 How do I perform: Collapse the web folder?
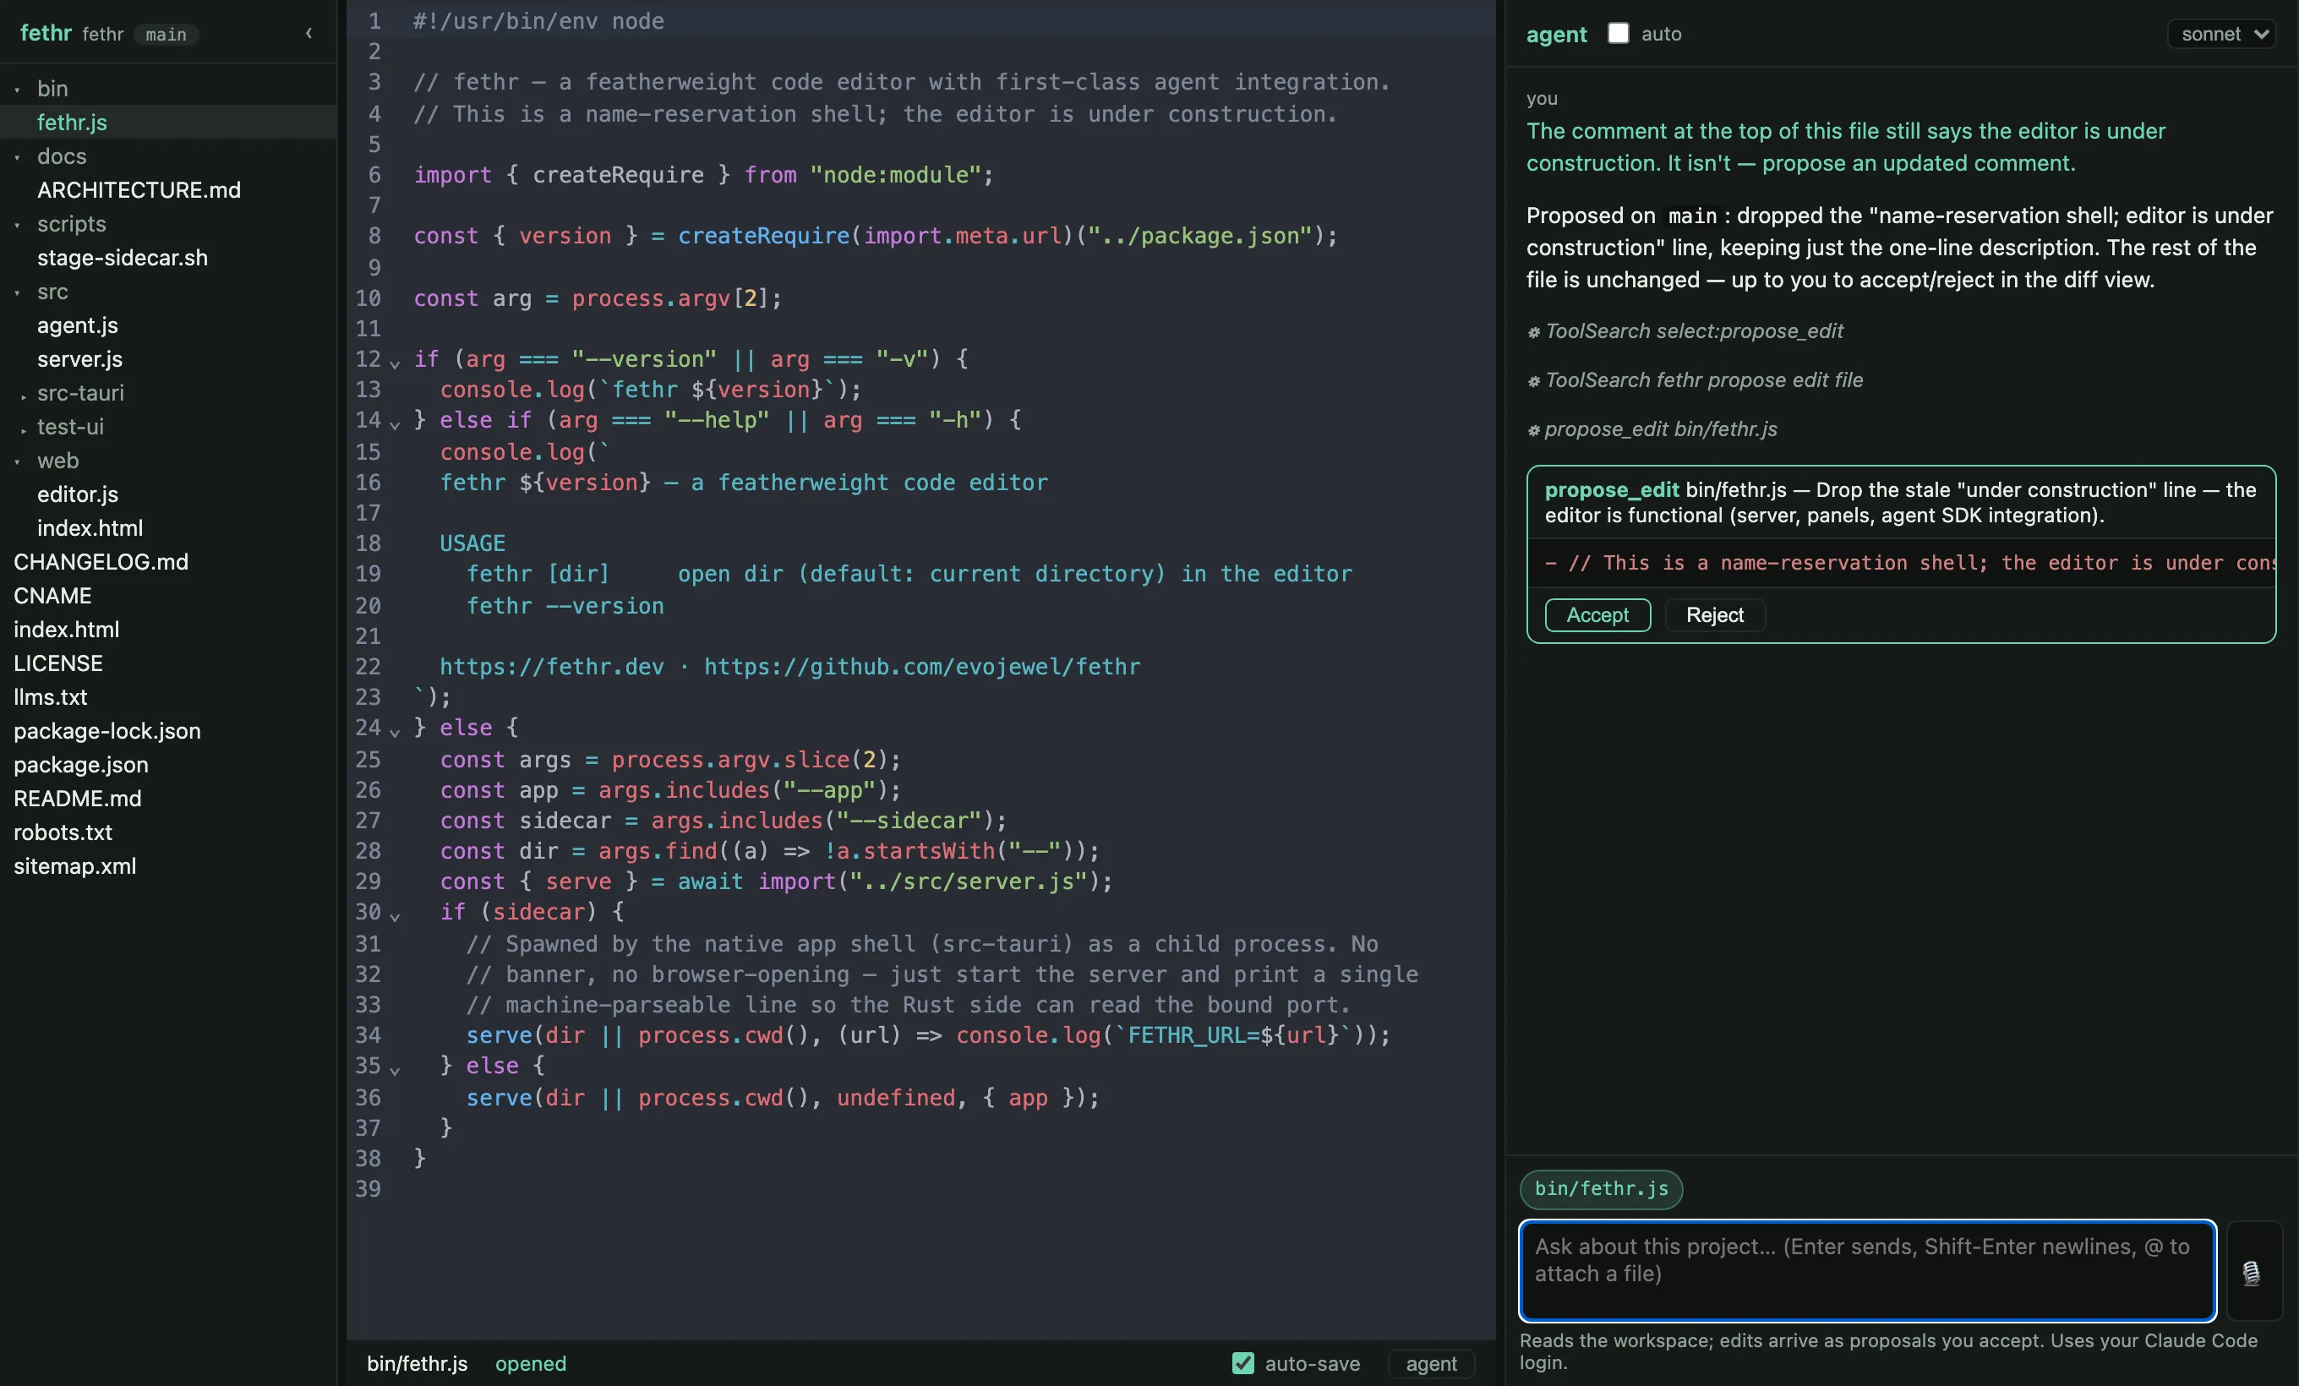[x=18, y=461]
